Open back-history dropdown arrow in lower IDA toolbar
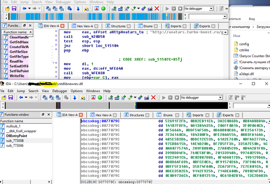Screen dimensions: 270x184 [x=26, y=98]
